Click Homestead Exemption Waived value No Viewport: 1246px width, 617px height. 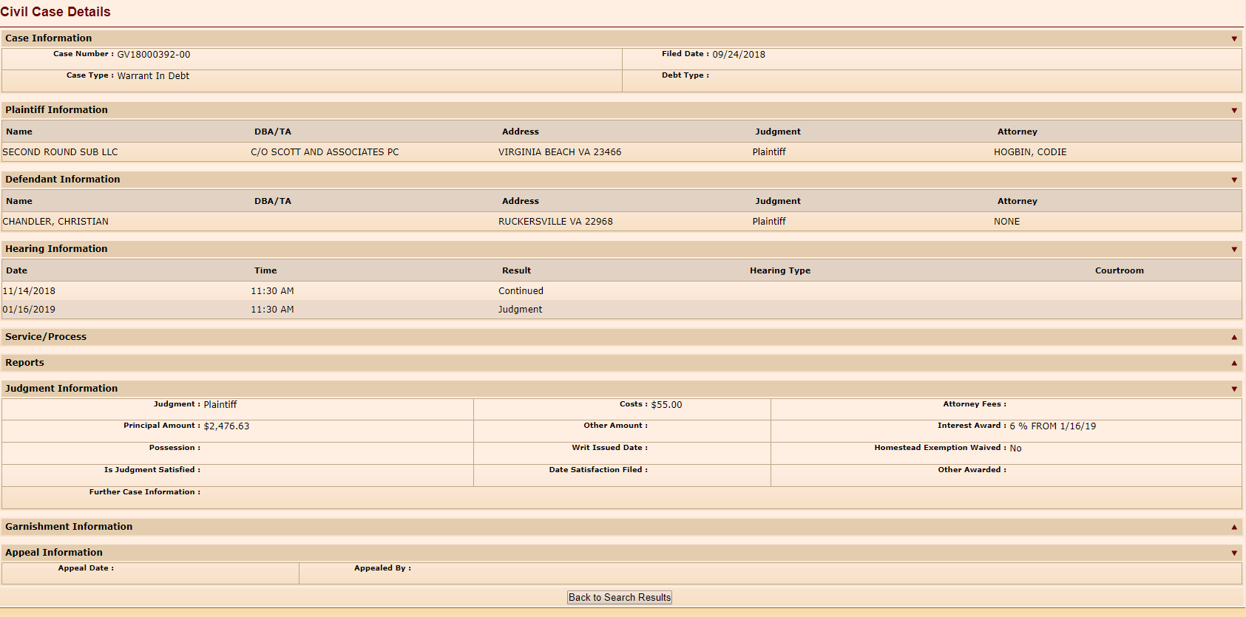click(1015, 449)
